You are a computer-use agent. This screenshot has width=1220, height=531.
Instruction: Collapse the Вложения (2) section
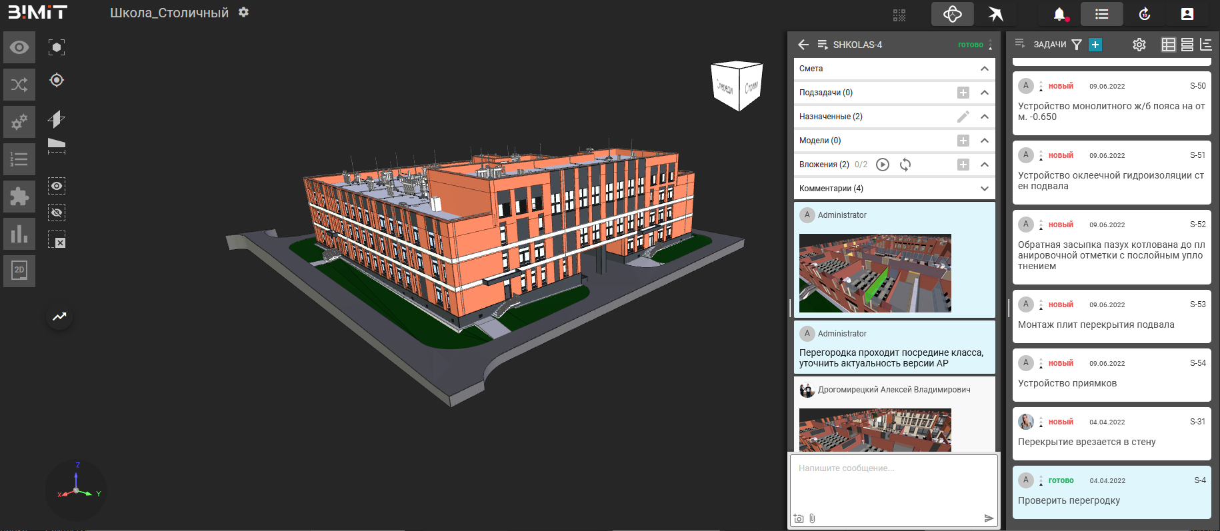(984, 165)
